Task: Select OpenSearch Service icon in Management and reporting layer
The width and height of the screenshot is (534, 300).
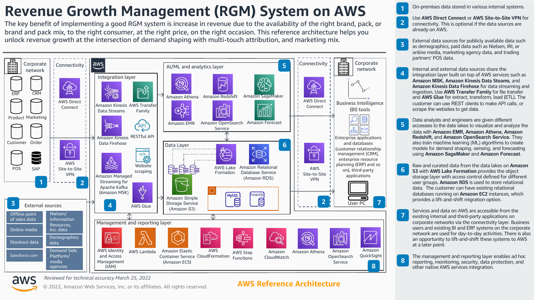Action: (x=340, y=238)
